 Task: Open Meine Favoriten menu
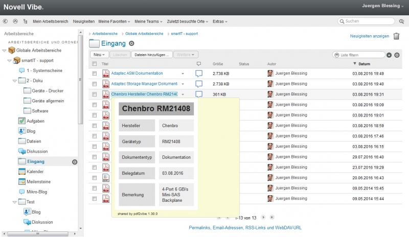point(114,21)
